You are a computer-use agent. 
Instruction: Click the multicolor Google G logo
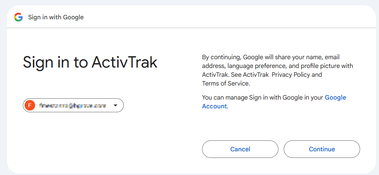(18, 17)
